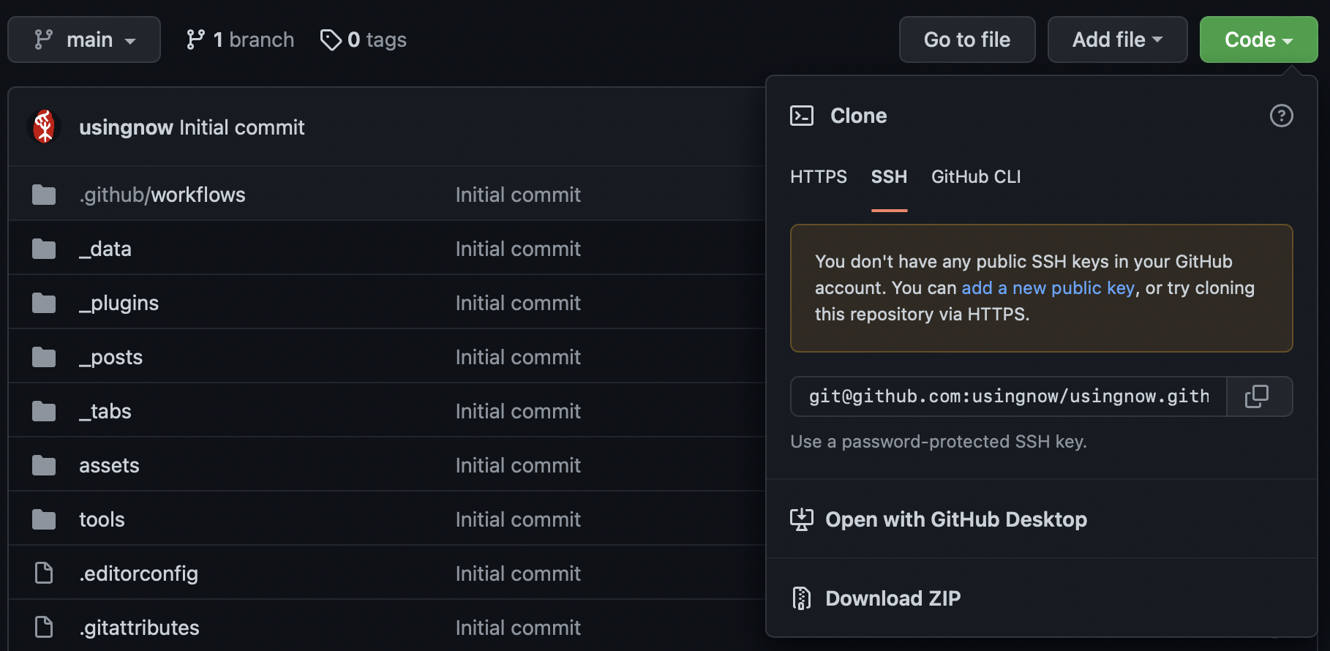Click the tag icon beside 0 tags
Image resolution: width=1330 pixels, height=651 pixels.
(x=331, y=39)
